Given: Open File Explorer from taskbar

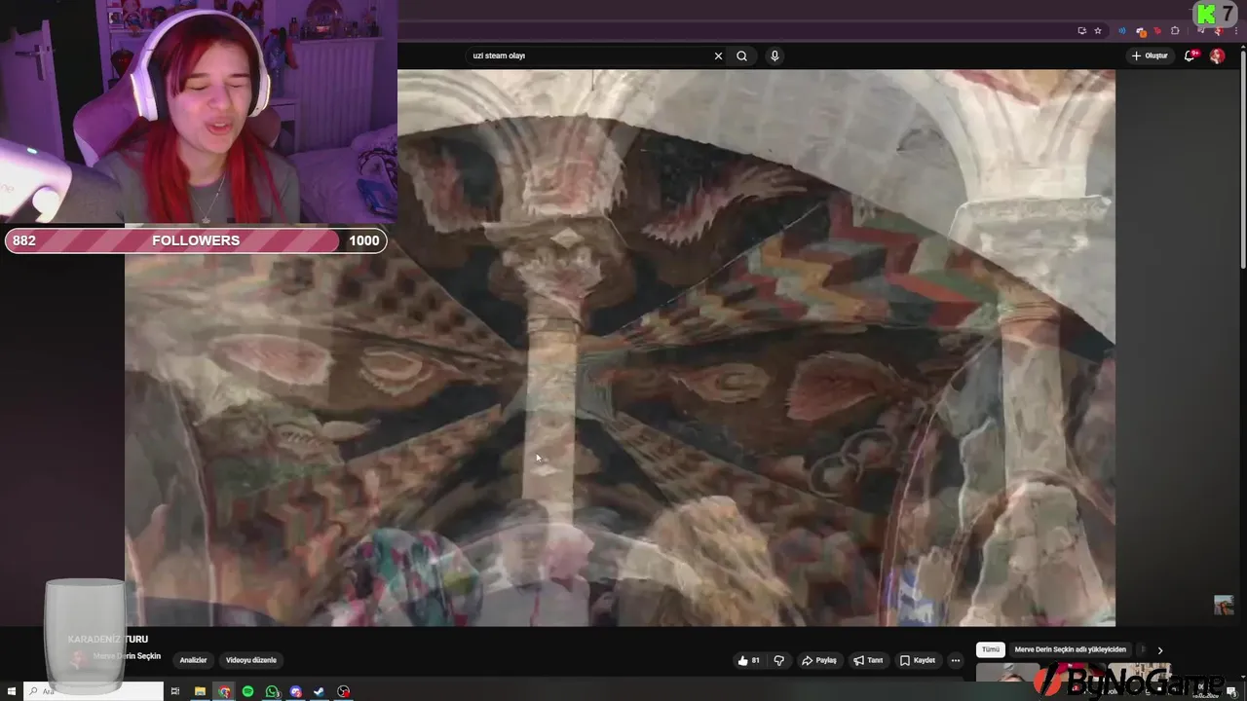Looking at the screenshot, I should click(x=200, y=691).
